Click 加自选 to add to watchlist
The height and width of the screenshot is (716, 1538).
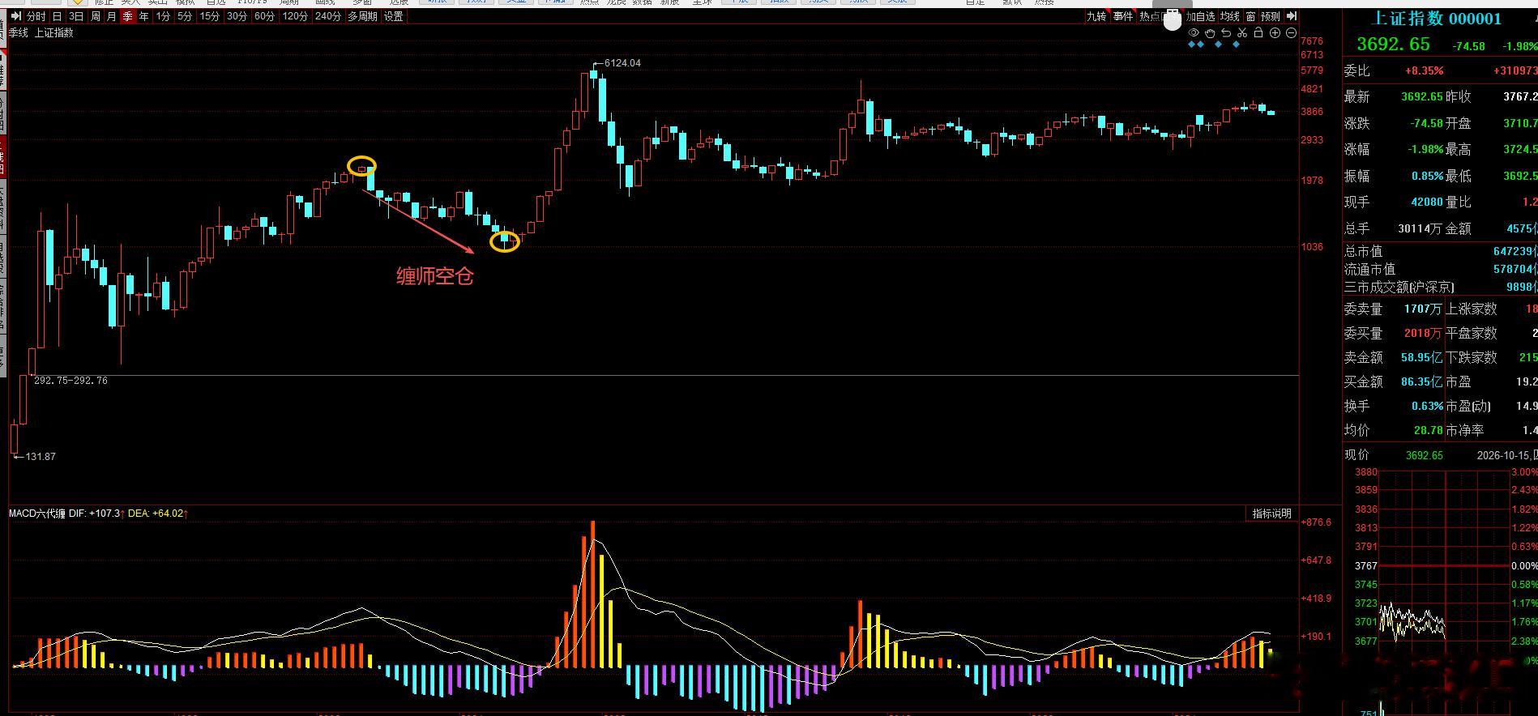[1200, 16]
